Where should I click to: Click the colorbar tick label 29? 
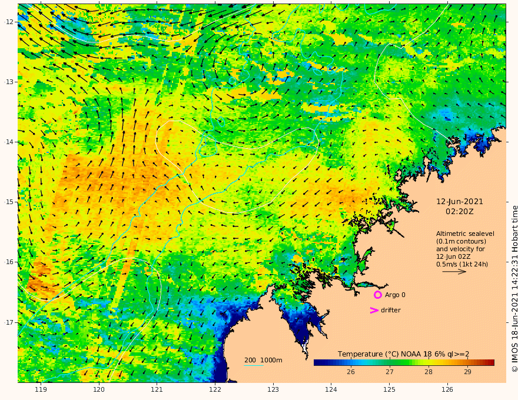467,372
